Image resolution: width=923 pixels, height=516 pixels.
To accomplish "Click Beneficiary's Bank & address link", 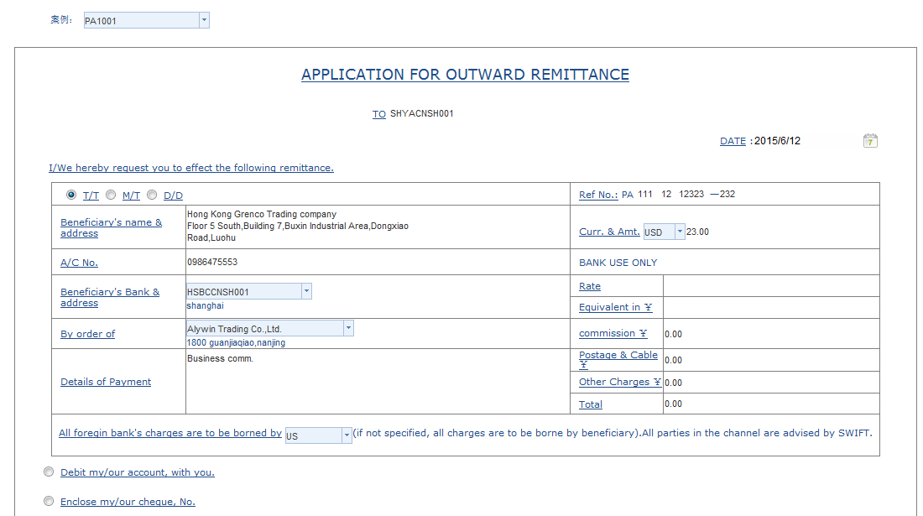I will (110, 297).
